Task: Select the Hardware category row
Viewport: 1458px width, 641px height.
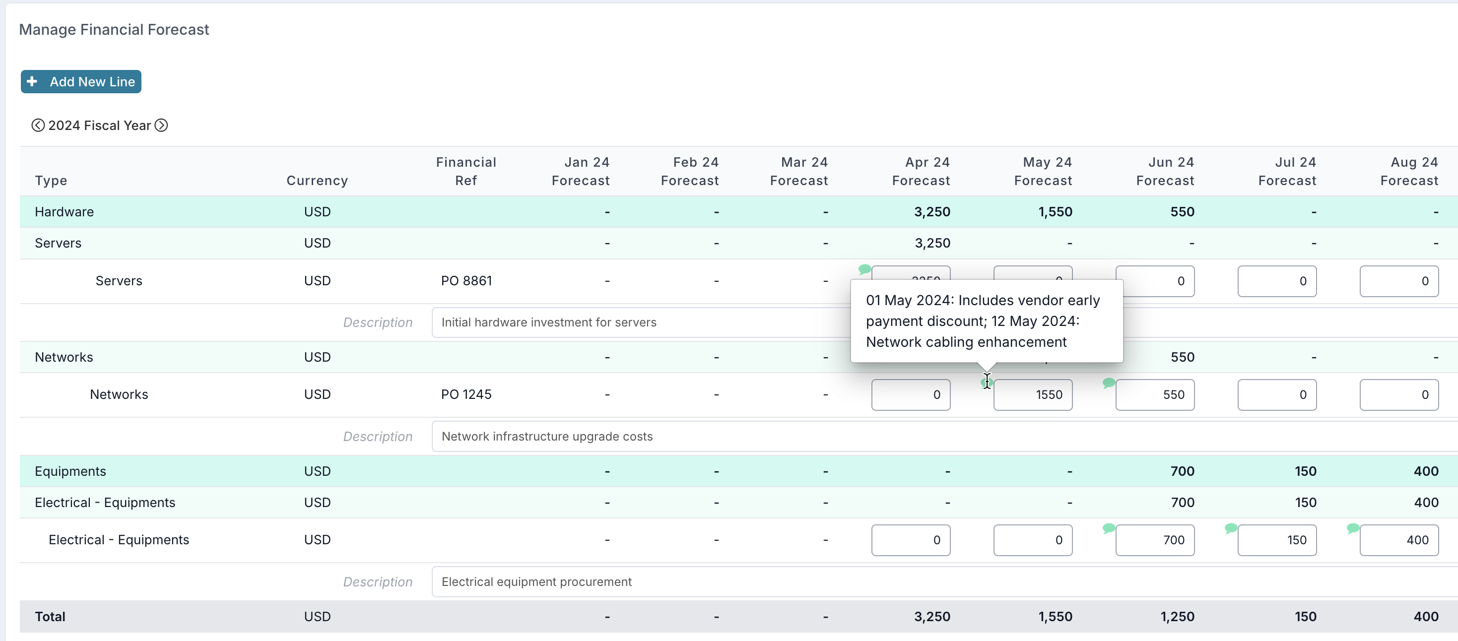Action: [738, 212]
